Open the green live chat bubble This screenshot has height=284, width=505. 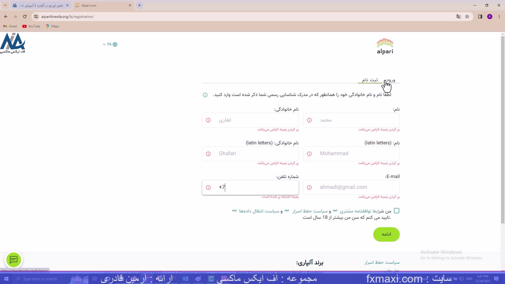pos(14,260)
